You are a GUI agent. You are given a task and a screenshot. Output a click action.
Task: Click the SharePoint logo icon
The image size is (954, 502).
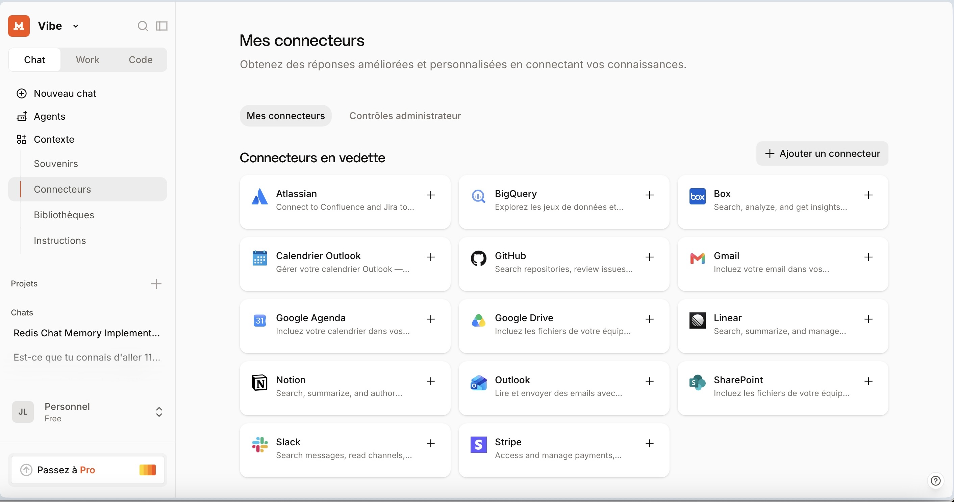pyautogui.click(x=697, y=383)
